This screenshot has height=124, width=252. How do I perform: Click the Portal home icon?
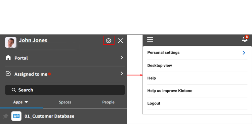[8, 57]
